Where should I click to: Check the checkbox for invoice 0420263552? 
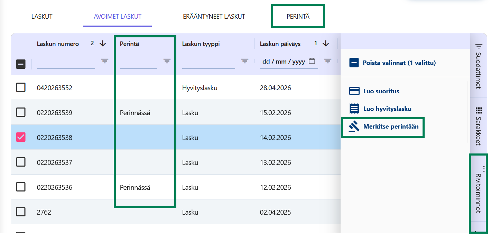21,87
